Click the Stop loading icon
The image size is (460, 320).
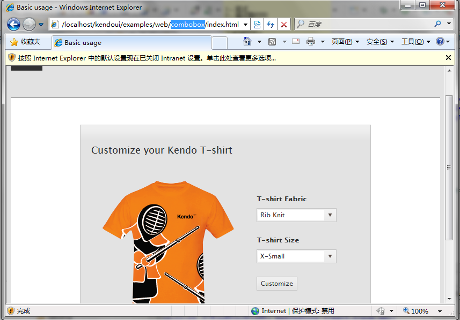click(283, 25)
